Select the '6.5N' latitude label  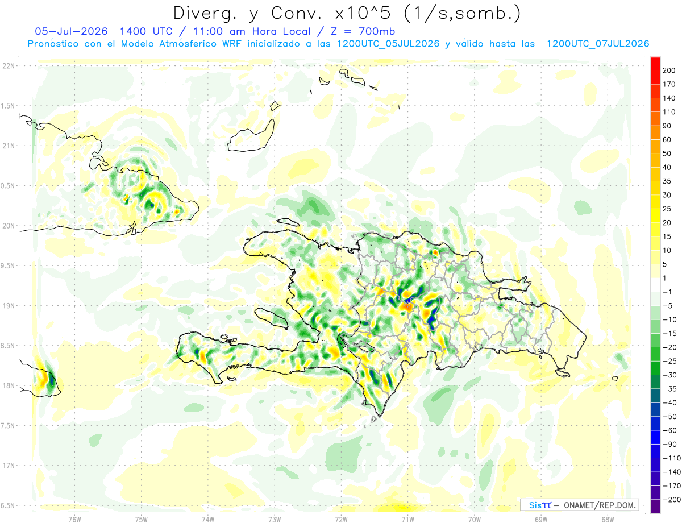8,505
